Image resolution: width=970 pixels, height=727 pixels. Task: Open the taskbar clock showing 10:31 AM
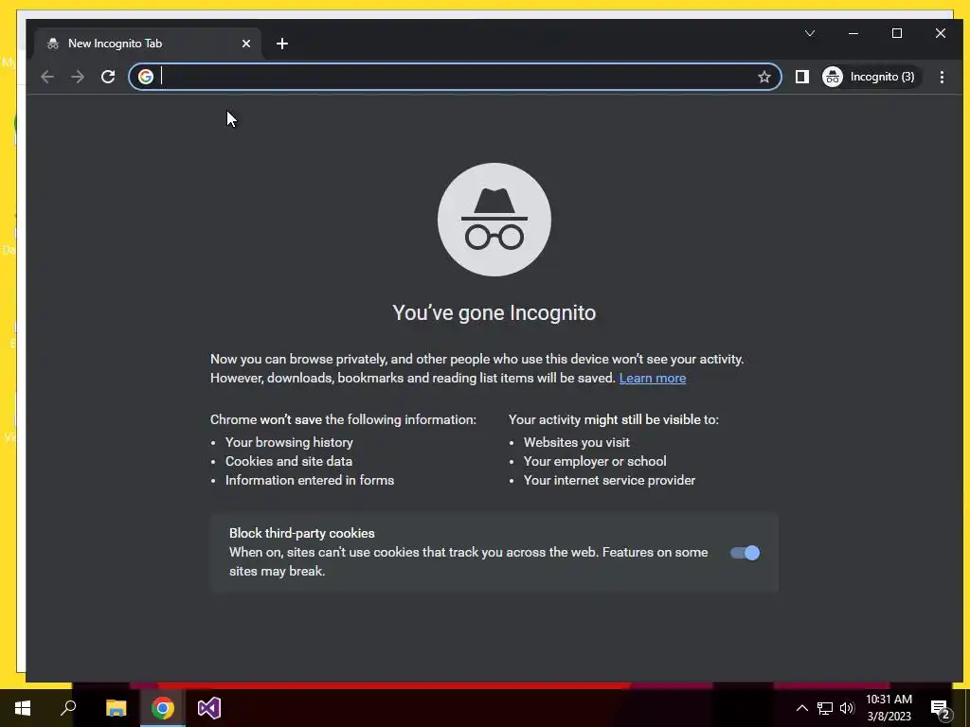click(x=889, y=708)
